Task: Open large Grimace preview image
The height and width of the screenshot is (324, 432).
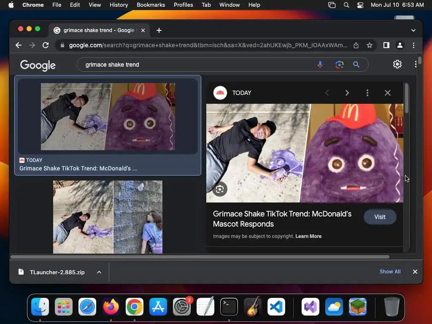Action: tap(305, 153)
